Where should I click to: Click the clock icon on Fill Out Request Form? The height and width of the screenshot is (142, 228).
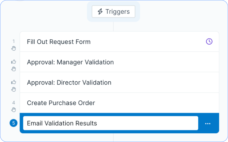click(209, 42)
